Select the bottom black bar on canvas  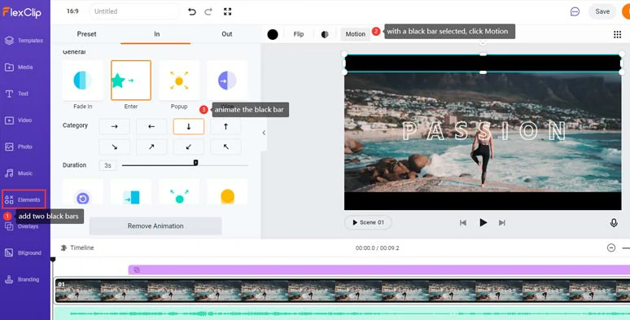483,201
